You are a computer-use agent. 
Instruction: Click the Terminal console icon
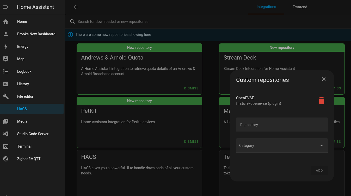coord(6,146)
